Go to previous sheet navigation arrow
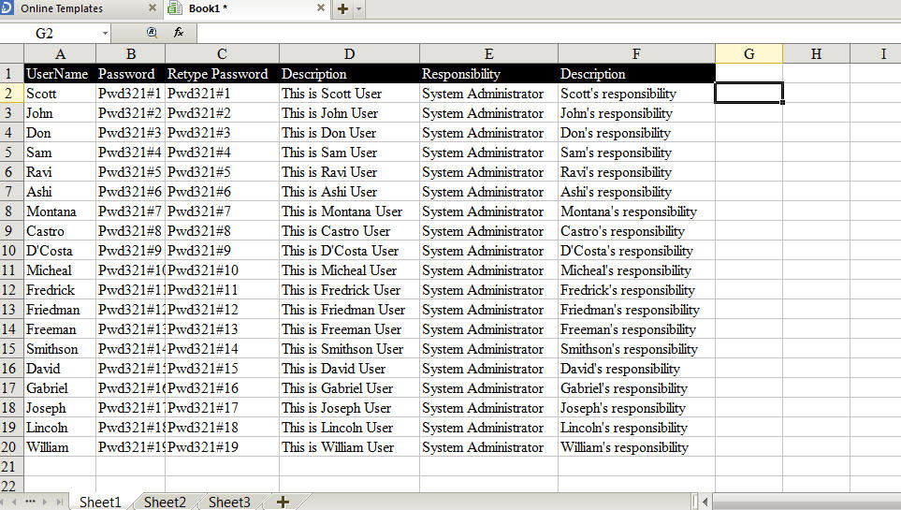901x510 pixels. click(x=15, y=502)
